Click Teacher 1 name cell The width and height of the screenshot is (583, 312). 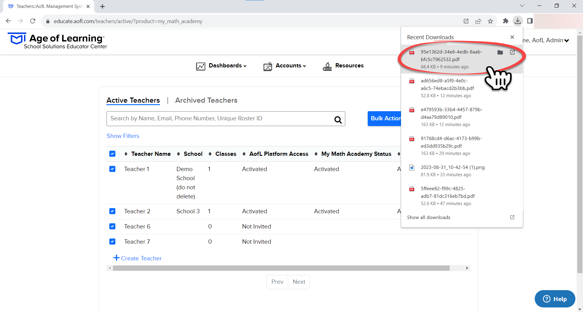click(137, 169)
